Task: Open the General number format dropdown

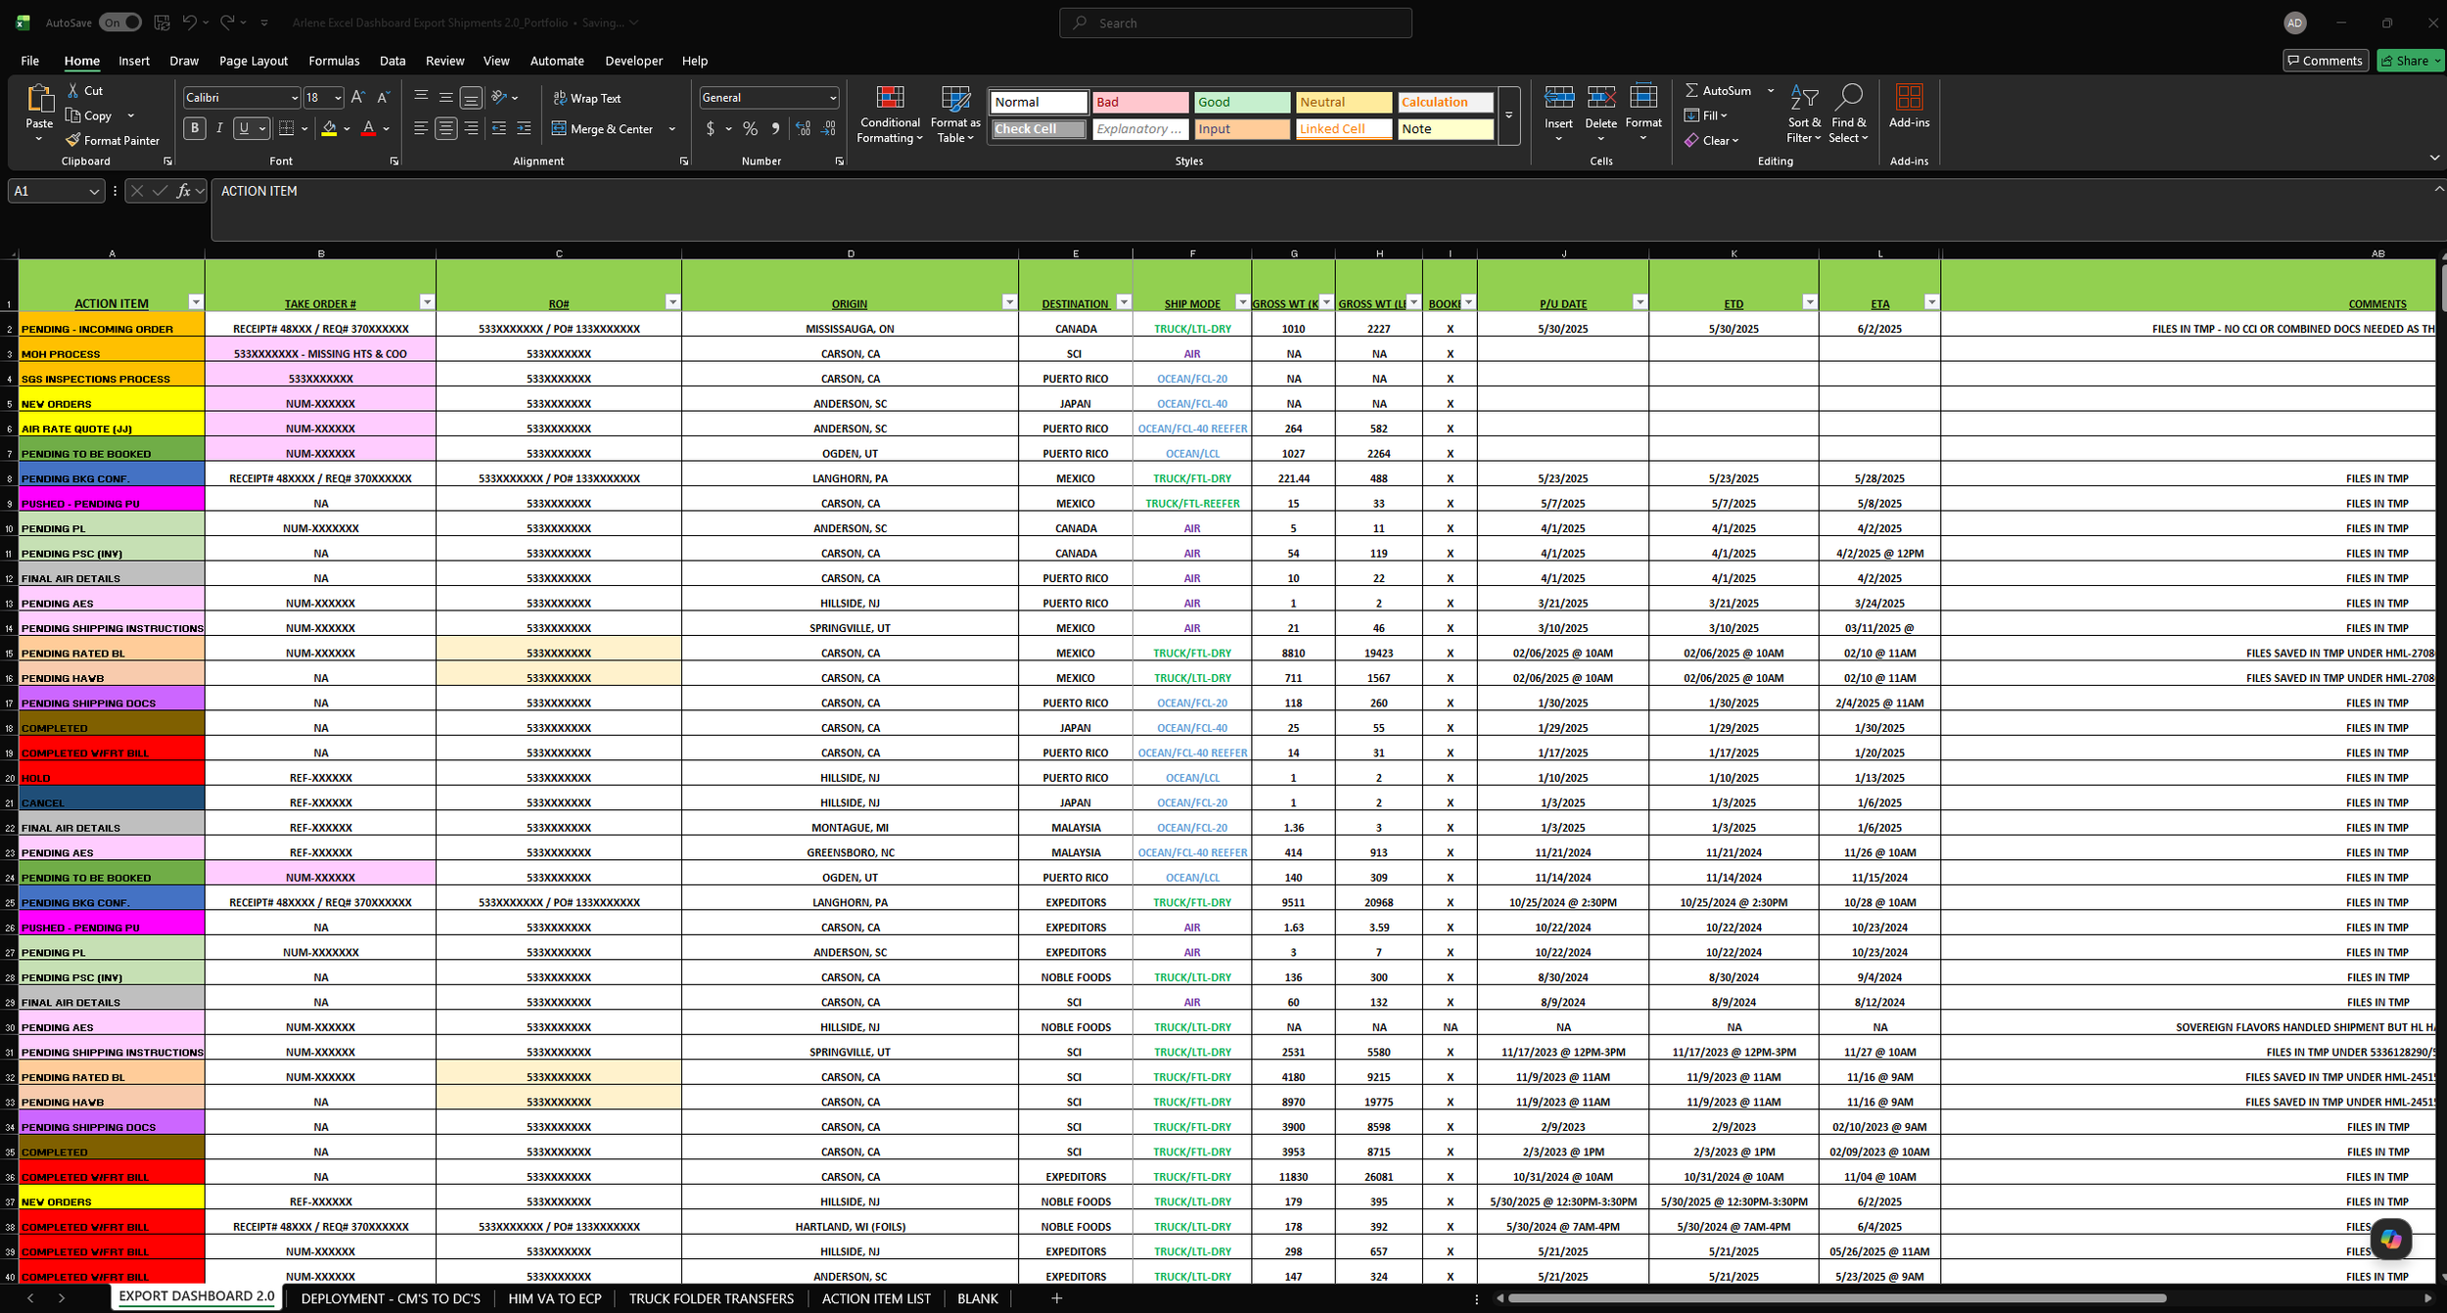Action: coord(833,98)
